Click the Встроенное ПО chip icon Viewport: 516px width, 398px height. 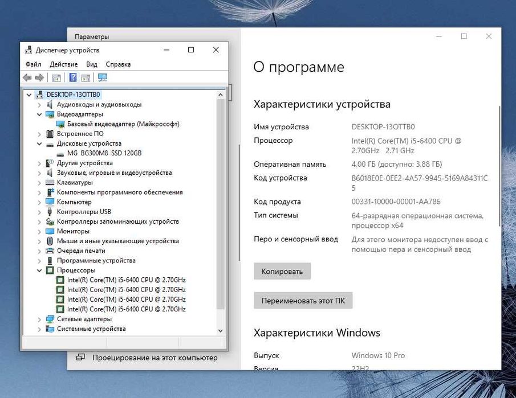click(x=50, y=134)
